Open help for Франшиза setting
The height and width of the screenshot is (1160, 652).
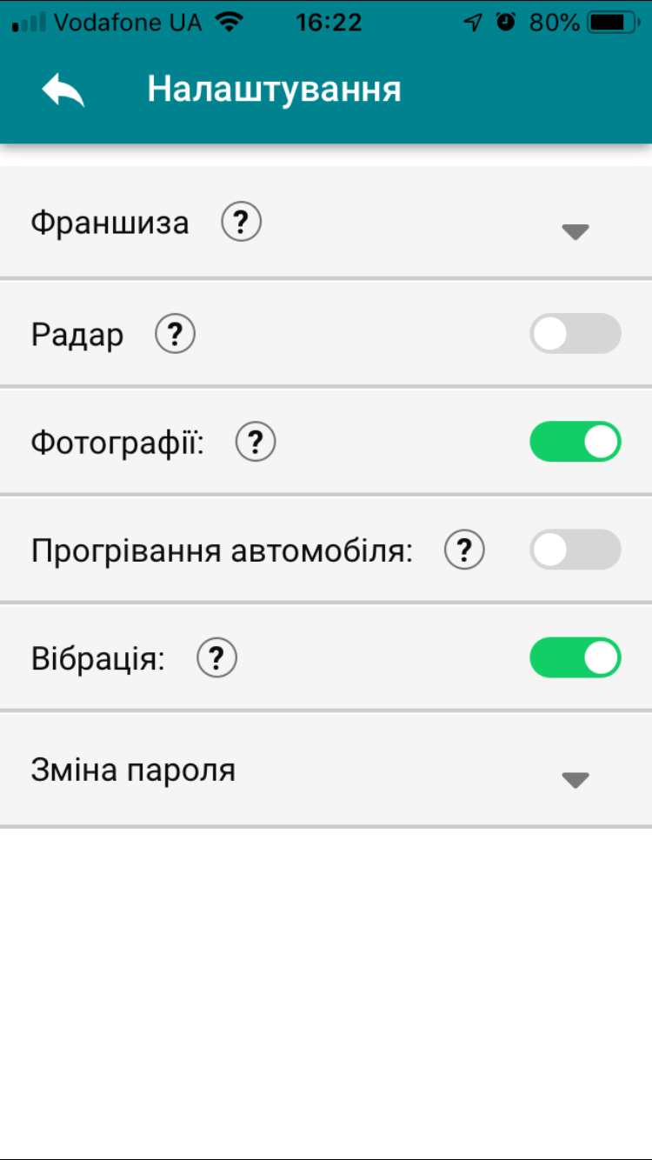242,223
